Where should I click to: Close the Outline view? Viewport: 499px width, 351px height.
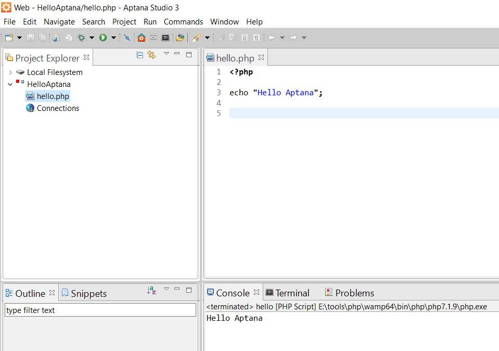click(52, 292)
